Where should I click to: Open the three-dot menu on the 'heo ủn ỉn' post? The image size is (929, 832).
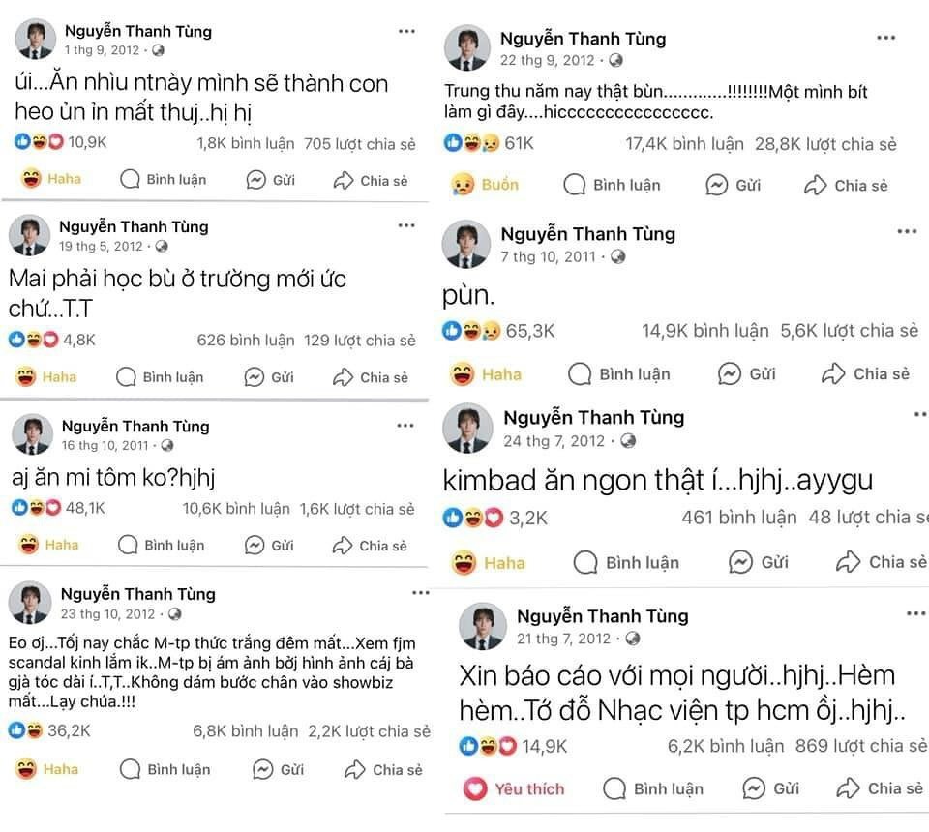point(406,32)
